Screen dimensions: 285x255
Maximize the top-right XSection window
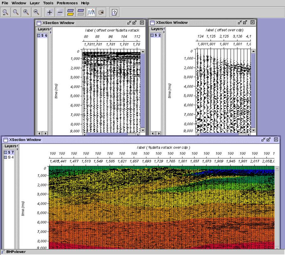click(245, 22)
